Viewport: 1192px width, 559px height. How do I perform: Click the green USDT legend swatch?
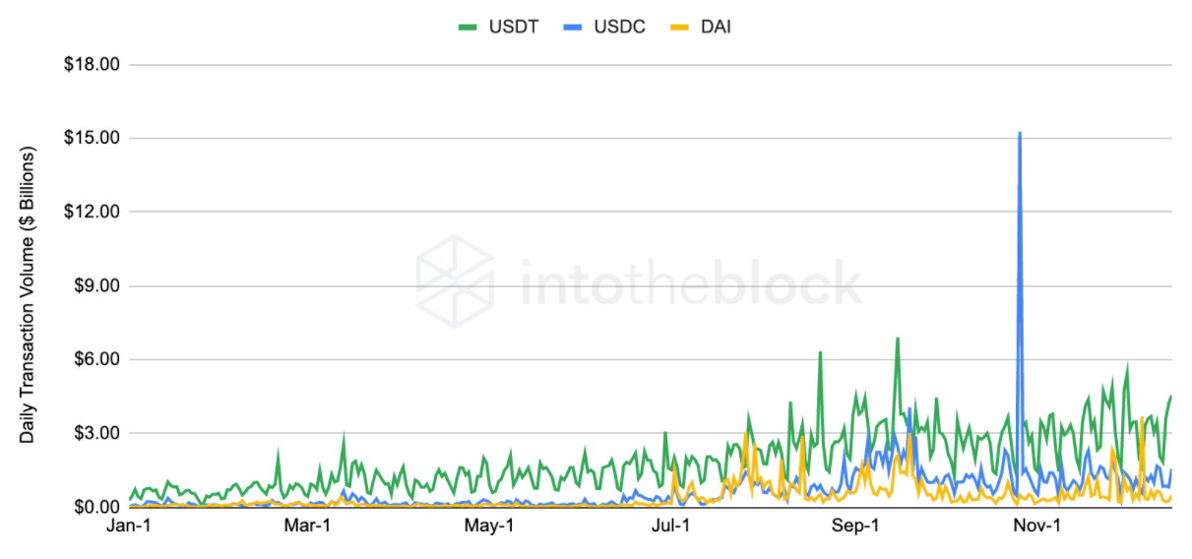pyautogui.click(x=469, y=28)
